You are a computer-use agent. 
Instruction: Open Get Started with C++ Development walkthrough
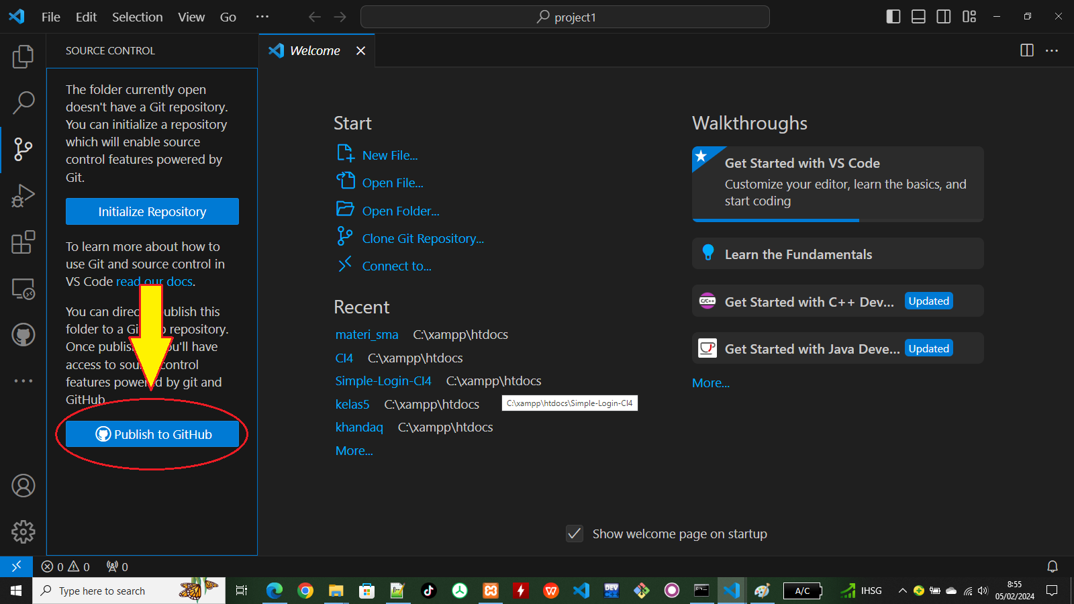pos(838,301)
